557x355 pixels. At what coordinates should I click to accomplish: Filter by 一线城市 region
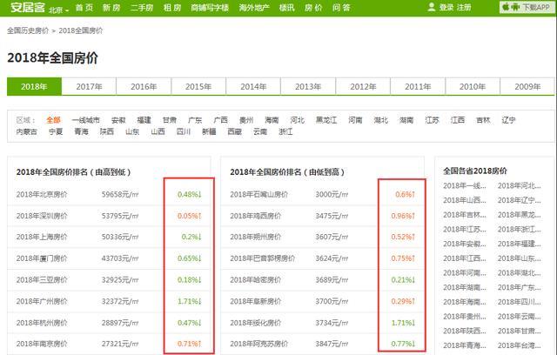(85, 120)
